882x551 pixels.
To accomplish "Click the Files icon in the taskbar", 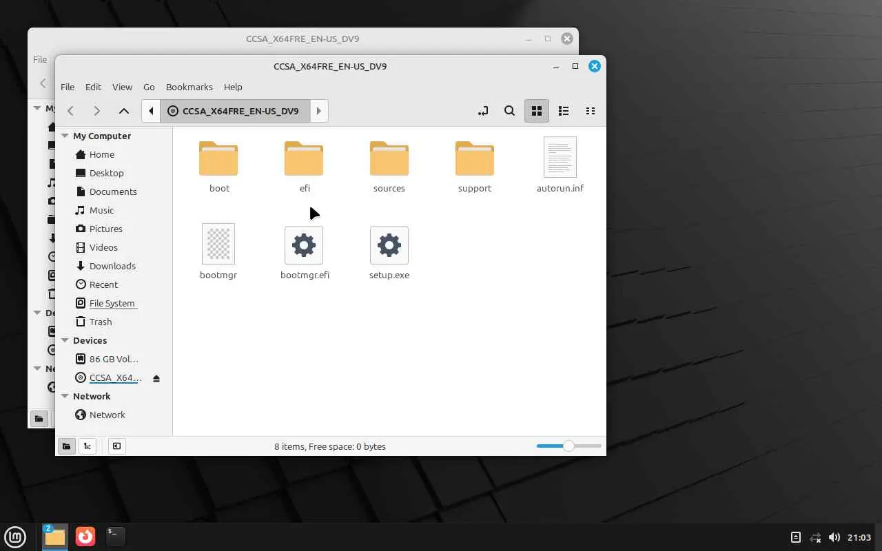I will [x=54, y=537].
